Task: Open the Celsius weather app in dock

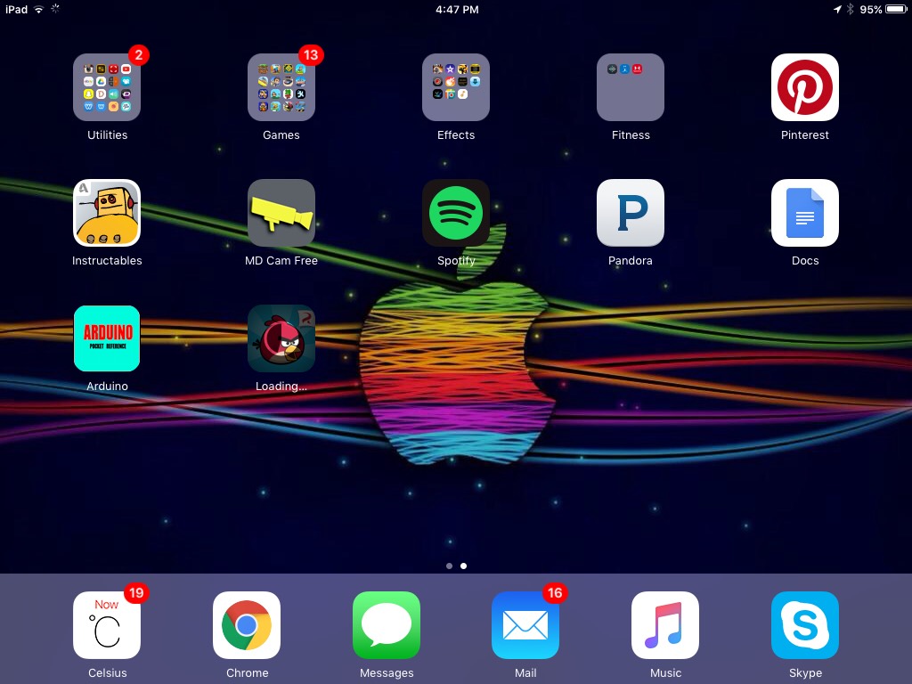Action: click(x=107, y=625)
